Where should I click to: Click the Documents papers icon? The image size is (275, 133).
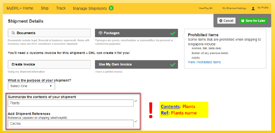click(x=13, y=33)
